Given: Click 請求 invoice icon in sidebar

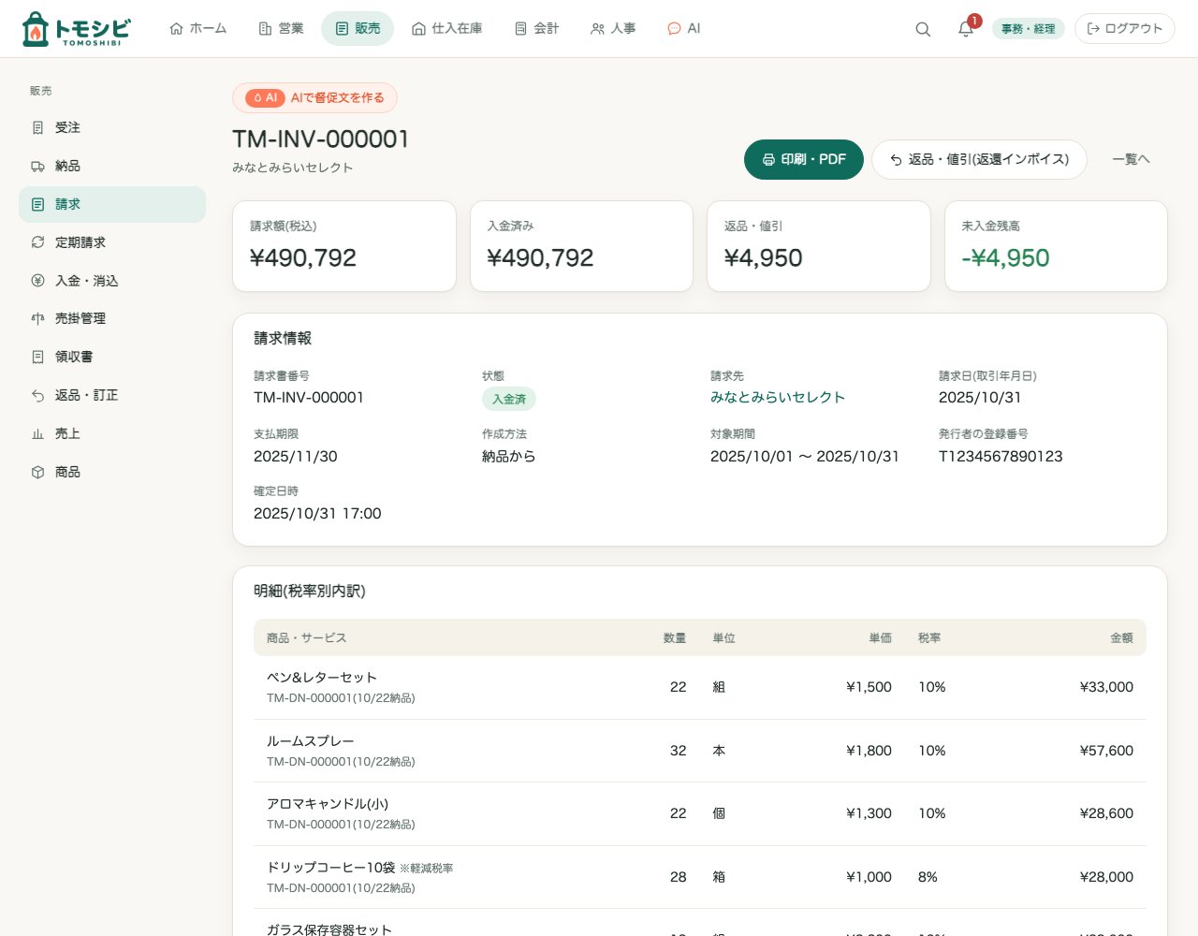Looking at the screenshot, I should (x=37, y=204).
